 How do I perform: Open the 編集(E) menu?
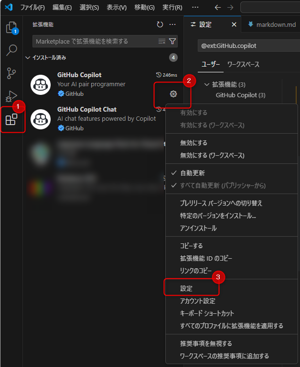[x=62, y=8]
